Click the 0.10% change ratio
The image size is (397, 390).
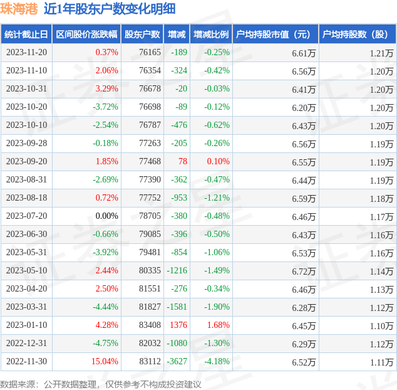click(x=219, y=161)
